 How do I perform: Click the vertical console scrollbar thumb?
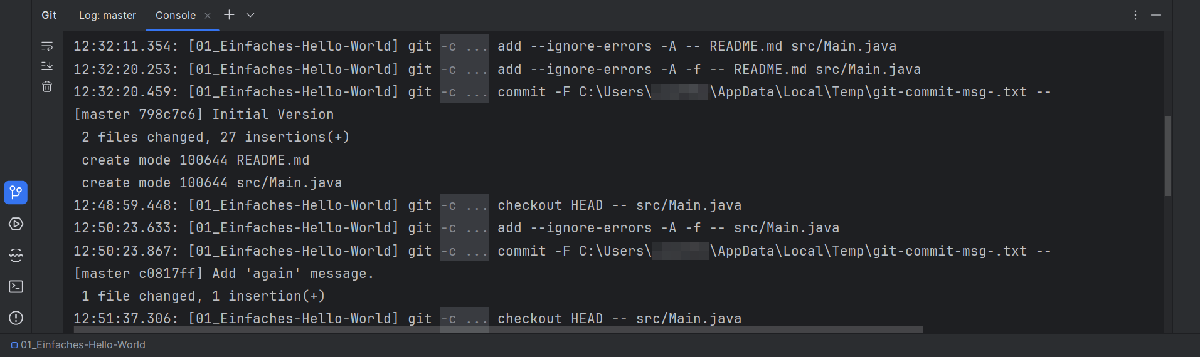click(x=1167, y=156)
